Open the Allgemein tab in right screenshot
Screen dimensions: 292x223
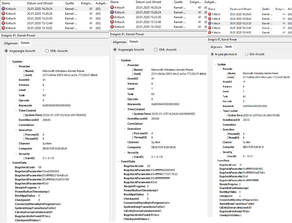(x=216, y=47)
